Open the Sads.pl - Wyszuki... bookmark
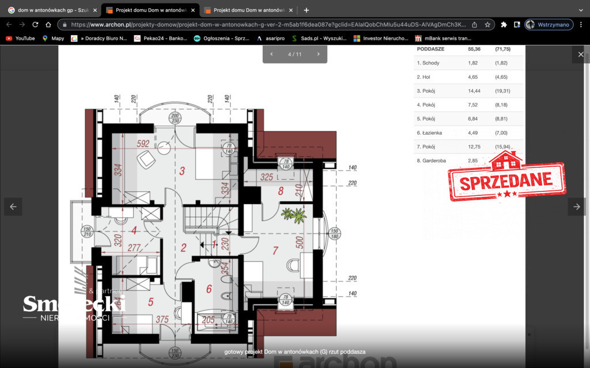The height and width of the screenshot is (368, 590). 319,39
